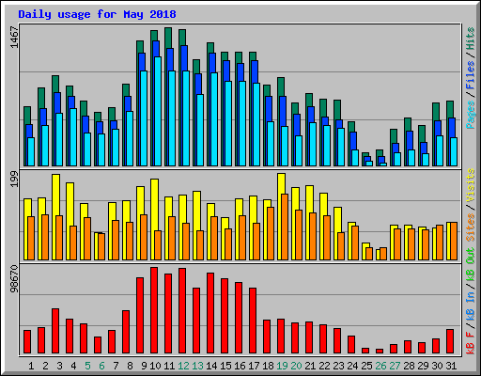Click day 3 on the x-axis
This screenshot has width=481, height=376.
point(59,366)
